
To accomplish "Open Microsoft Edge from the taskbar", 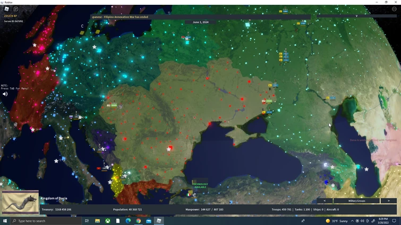I will (128, 221).
